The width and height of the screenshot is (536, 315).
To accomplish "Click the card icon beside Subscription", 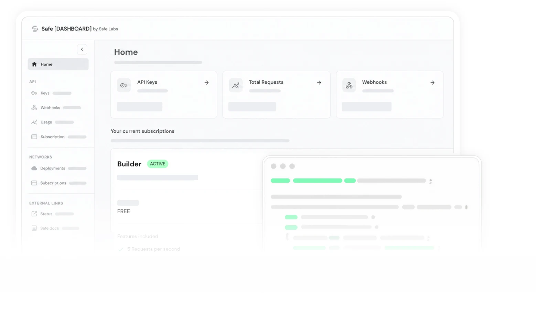I will tap(34, 137).
